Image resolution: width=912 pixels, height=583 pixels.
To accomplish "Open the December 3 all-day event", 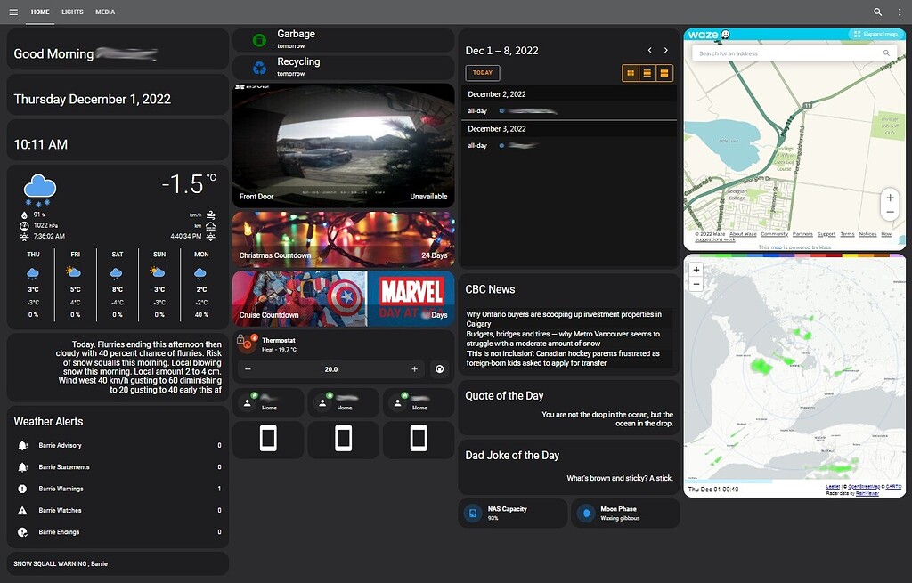I will click(x=569, y=145).
